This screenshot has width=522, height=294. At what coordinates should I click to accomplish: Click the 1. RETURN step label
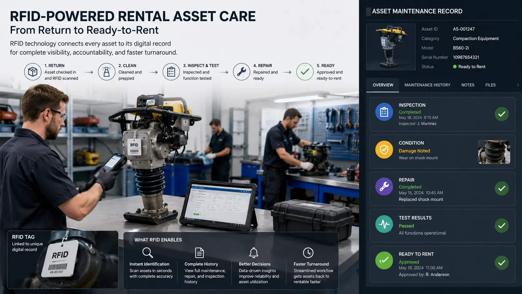pos(54,66)
